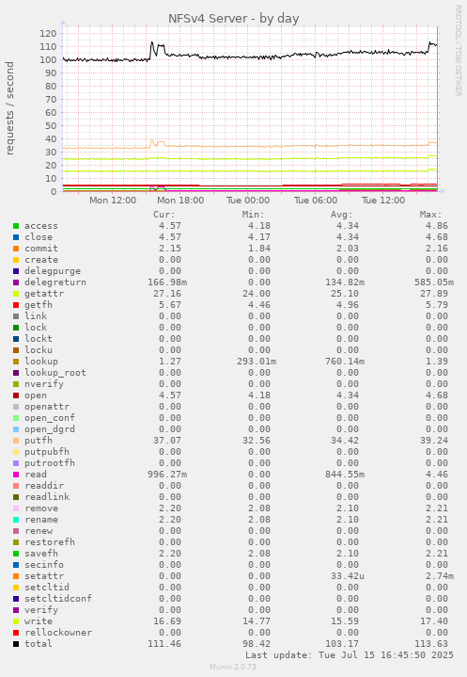Click the 50 y-axis tick label
The width and height of the screenshot is (467, 677).
(51, 125)
